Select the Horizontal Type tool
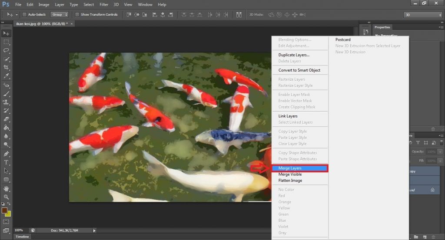 click(x=6, y=162)
